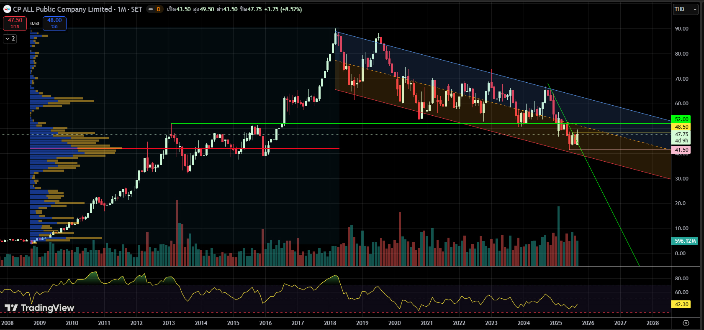Click the 2008 label on time axis
The image size is (704, 330).
pos(8,323)
